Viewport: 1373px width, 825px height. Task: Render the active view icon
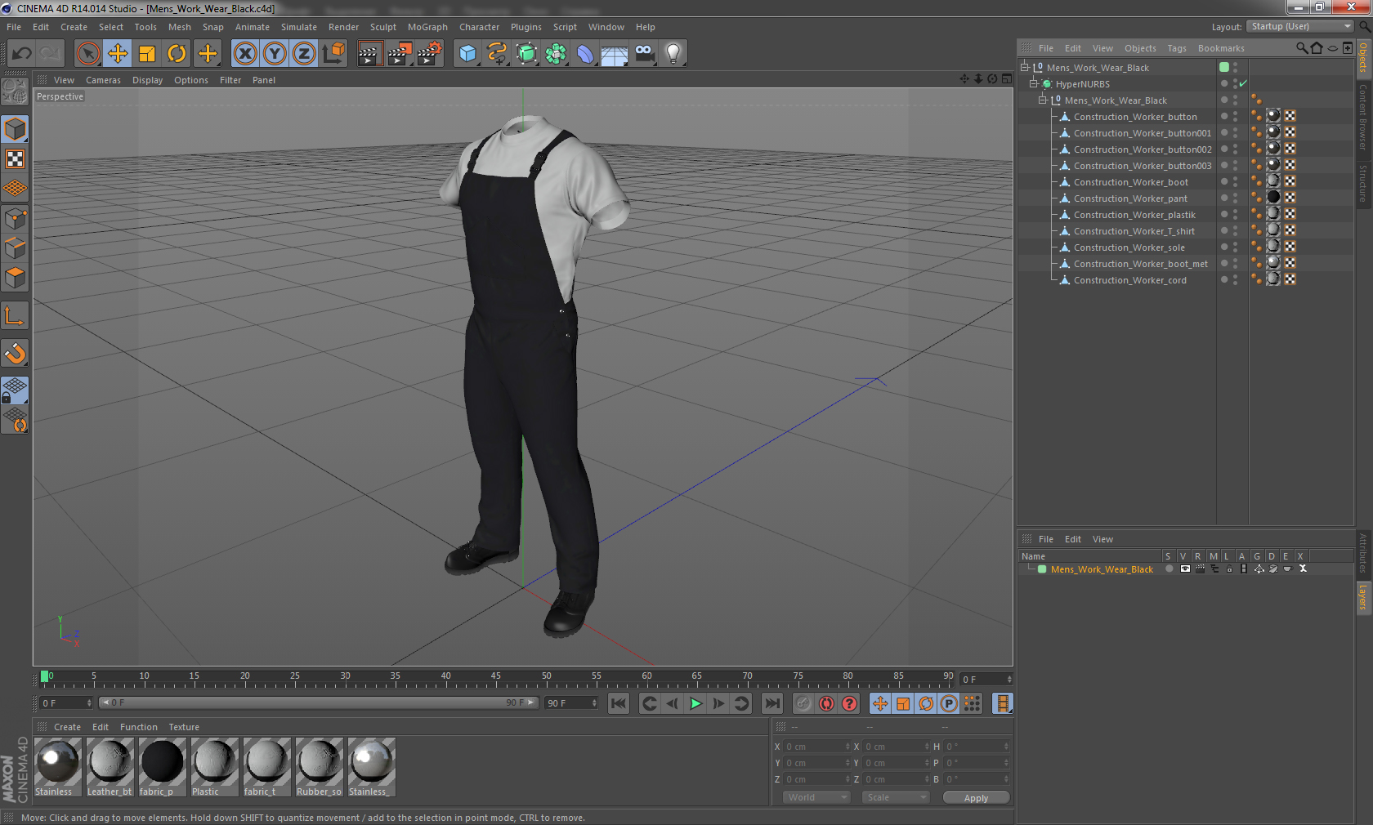(369, 54)
